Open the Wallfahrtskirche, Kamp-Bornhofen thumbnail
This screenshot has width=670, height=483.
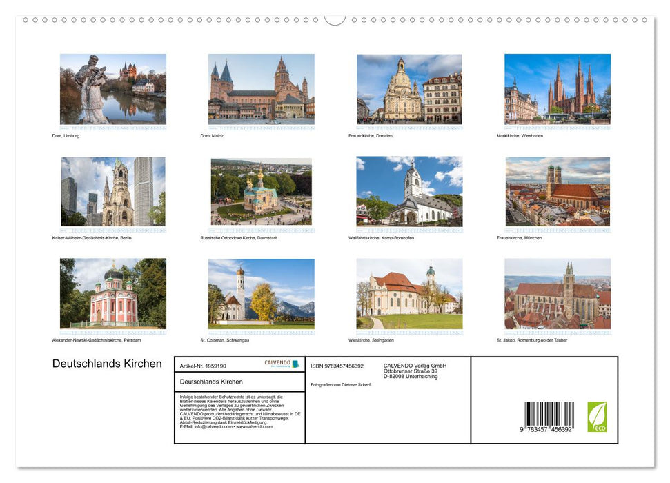[x=408, y=192]
